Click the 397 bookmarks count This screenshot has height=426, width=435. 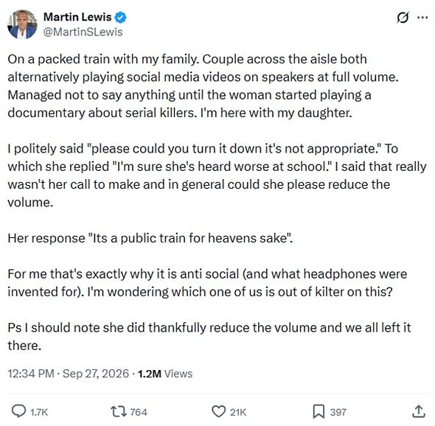(338, 412)
